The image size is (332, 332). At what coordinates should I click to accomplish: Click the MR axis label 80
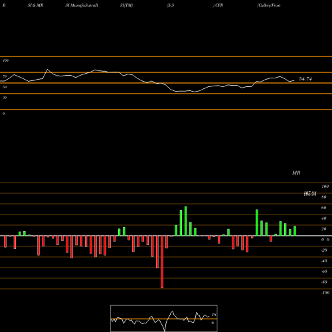[324, 197]
